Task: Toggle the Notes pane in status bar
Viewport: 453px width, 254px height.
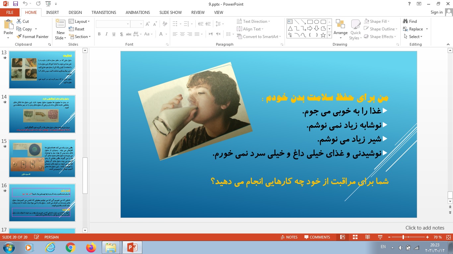Action: pyautogui.click(x=289, y=237)
